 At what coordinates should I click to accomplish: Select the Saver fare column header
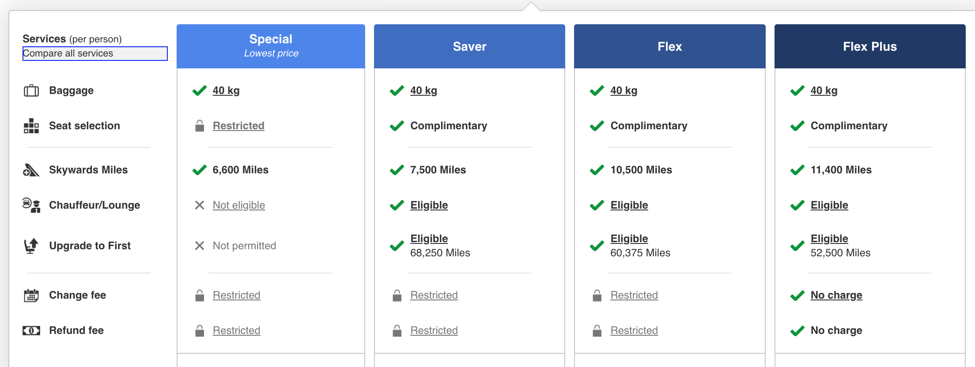click(x=469, y=46)
